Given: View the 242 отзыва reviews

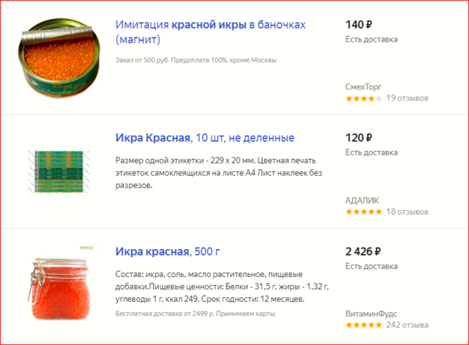Looking at the screenshot, I should [407, 325].
